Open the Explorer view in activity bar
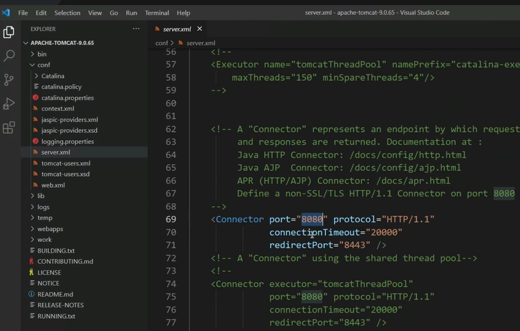 (9, 32)
